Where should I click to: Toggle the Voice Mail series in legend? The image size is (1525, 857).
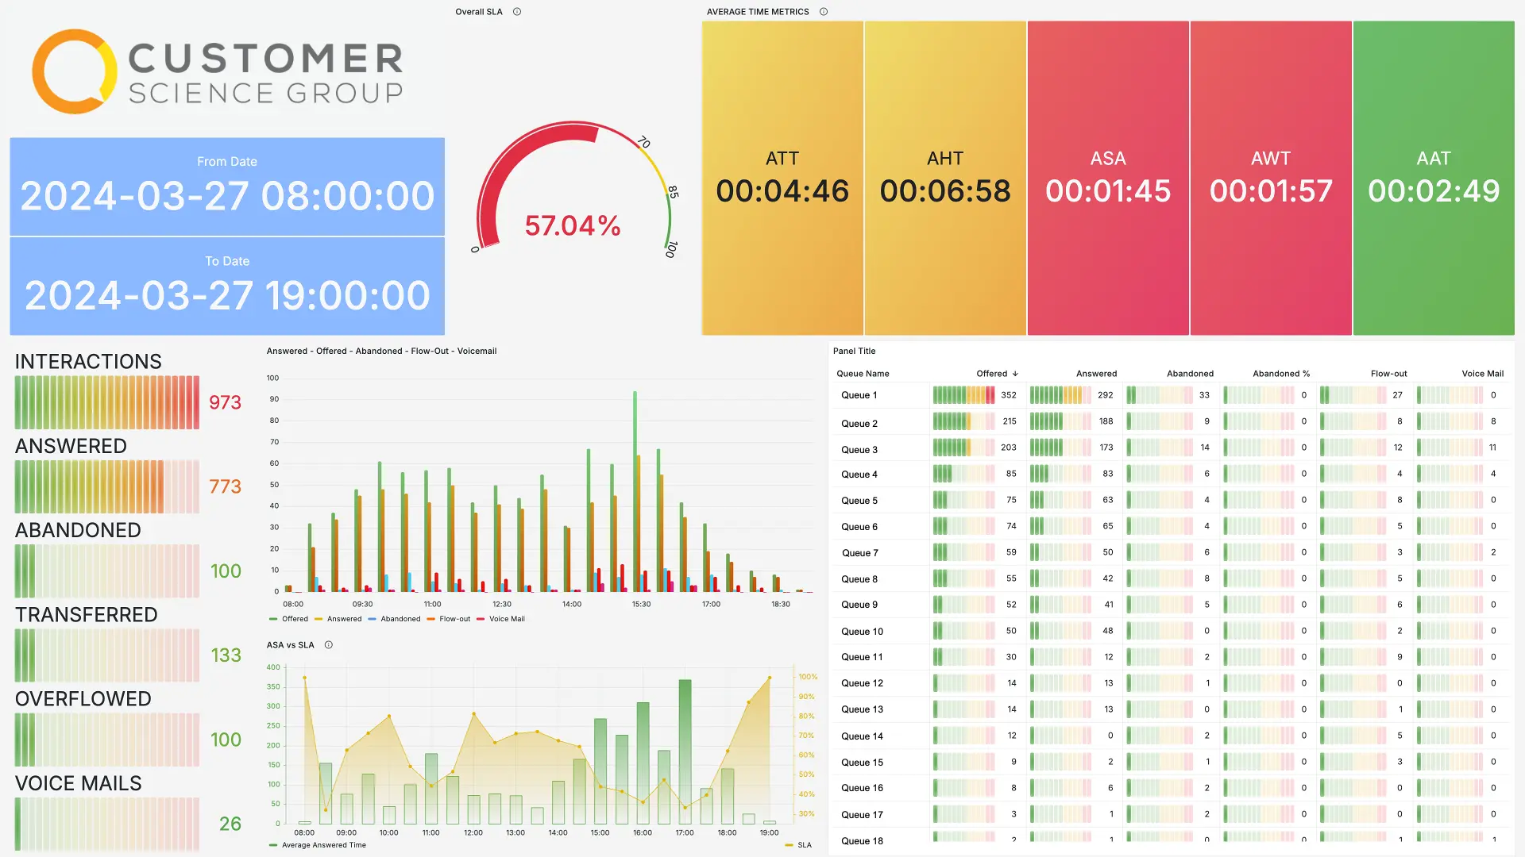point(506,619)
